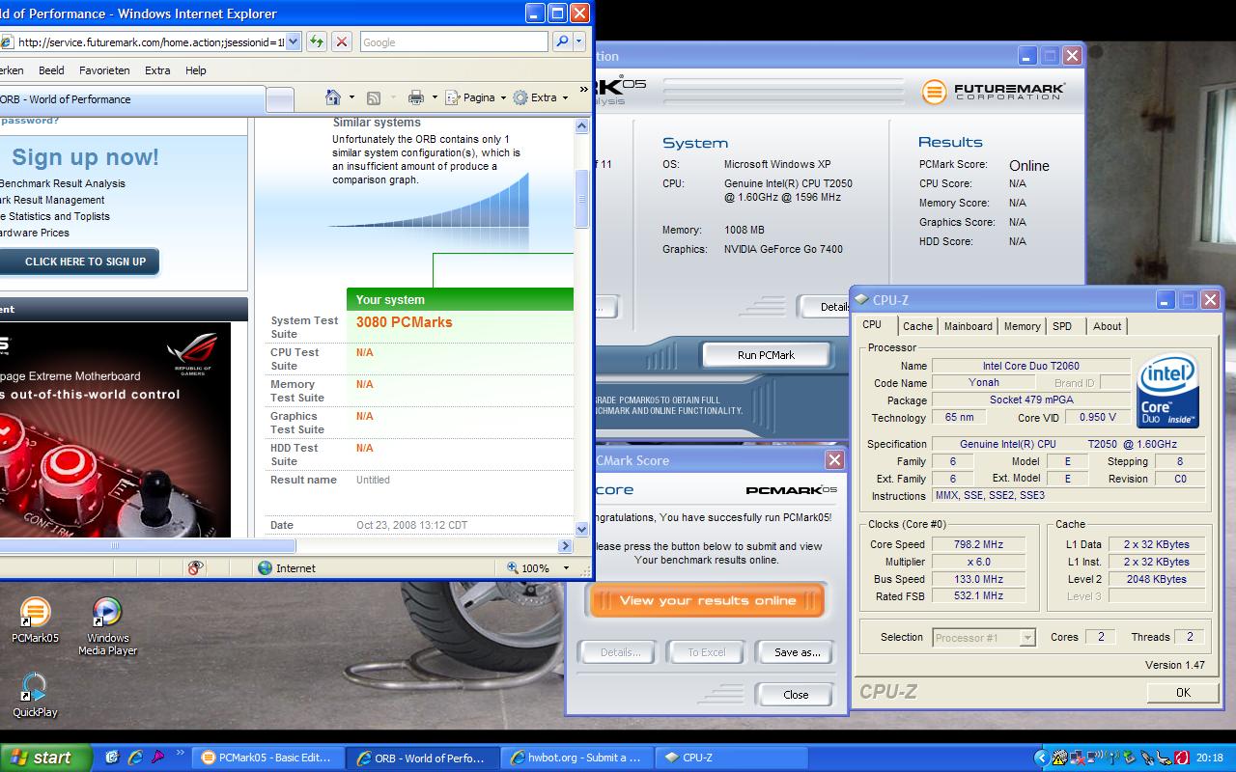Switch to the About tab in CPU-Z

[1107, 326]
